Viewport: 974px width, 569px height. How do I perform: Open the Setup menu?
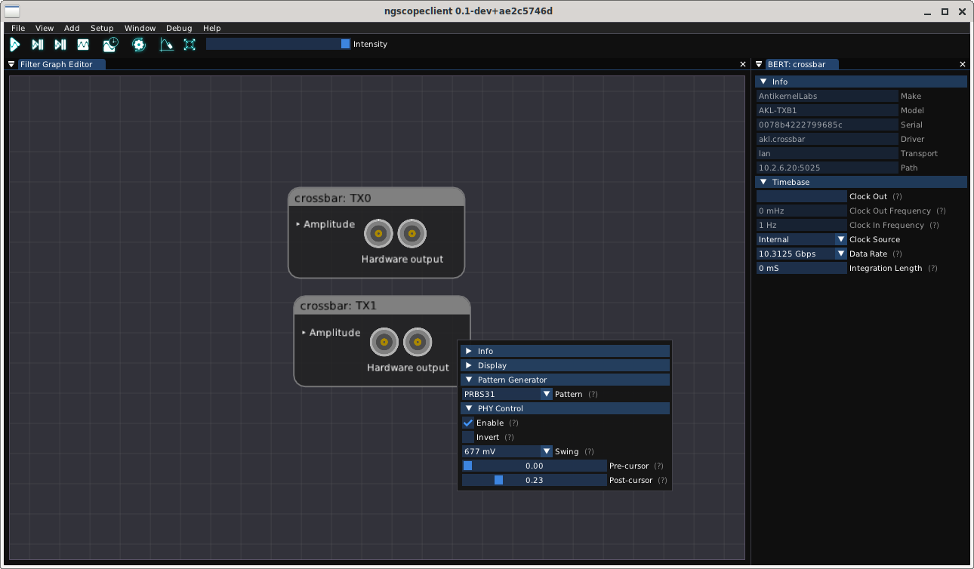tap(102, 28)
